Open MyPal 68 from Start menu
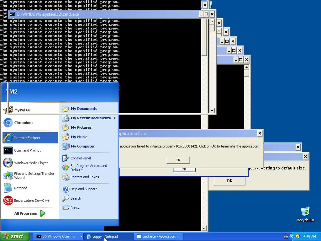 30,110
